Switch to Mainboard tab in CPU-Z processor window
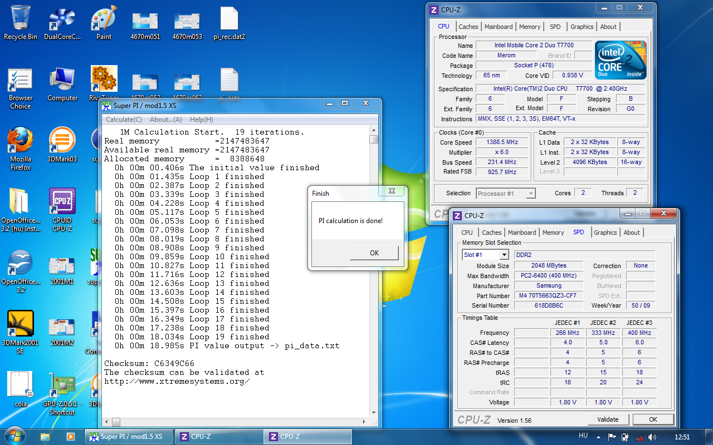The width and height of the screenshot is (713, 445). tap(499, 27)
